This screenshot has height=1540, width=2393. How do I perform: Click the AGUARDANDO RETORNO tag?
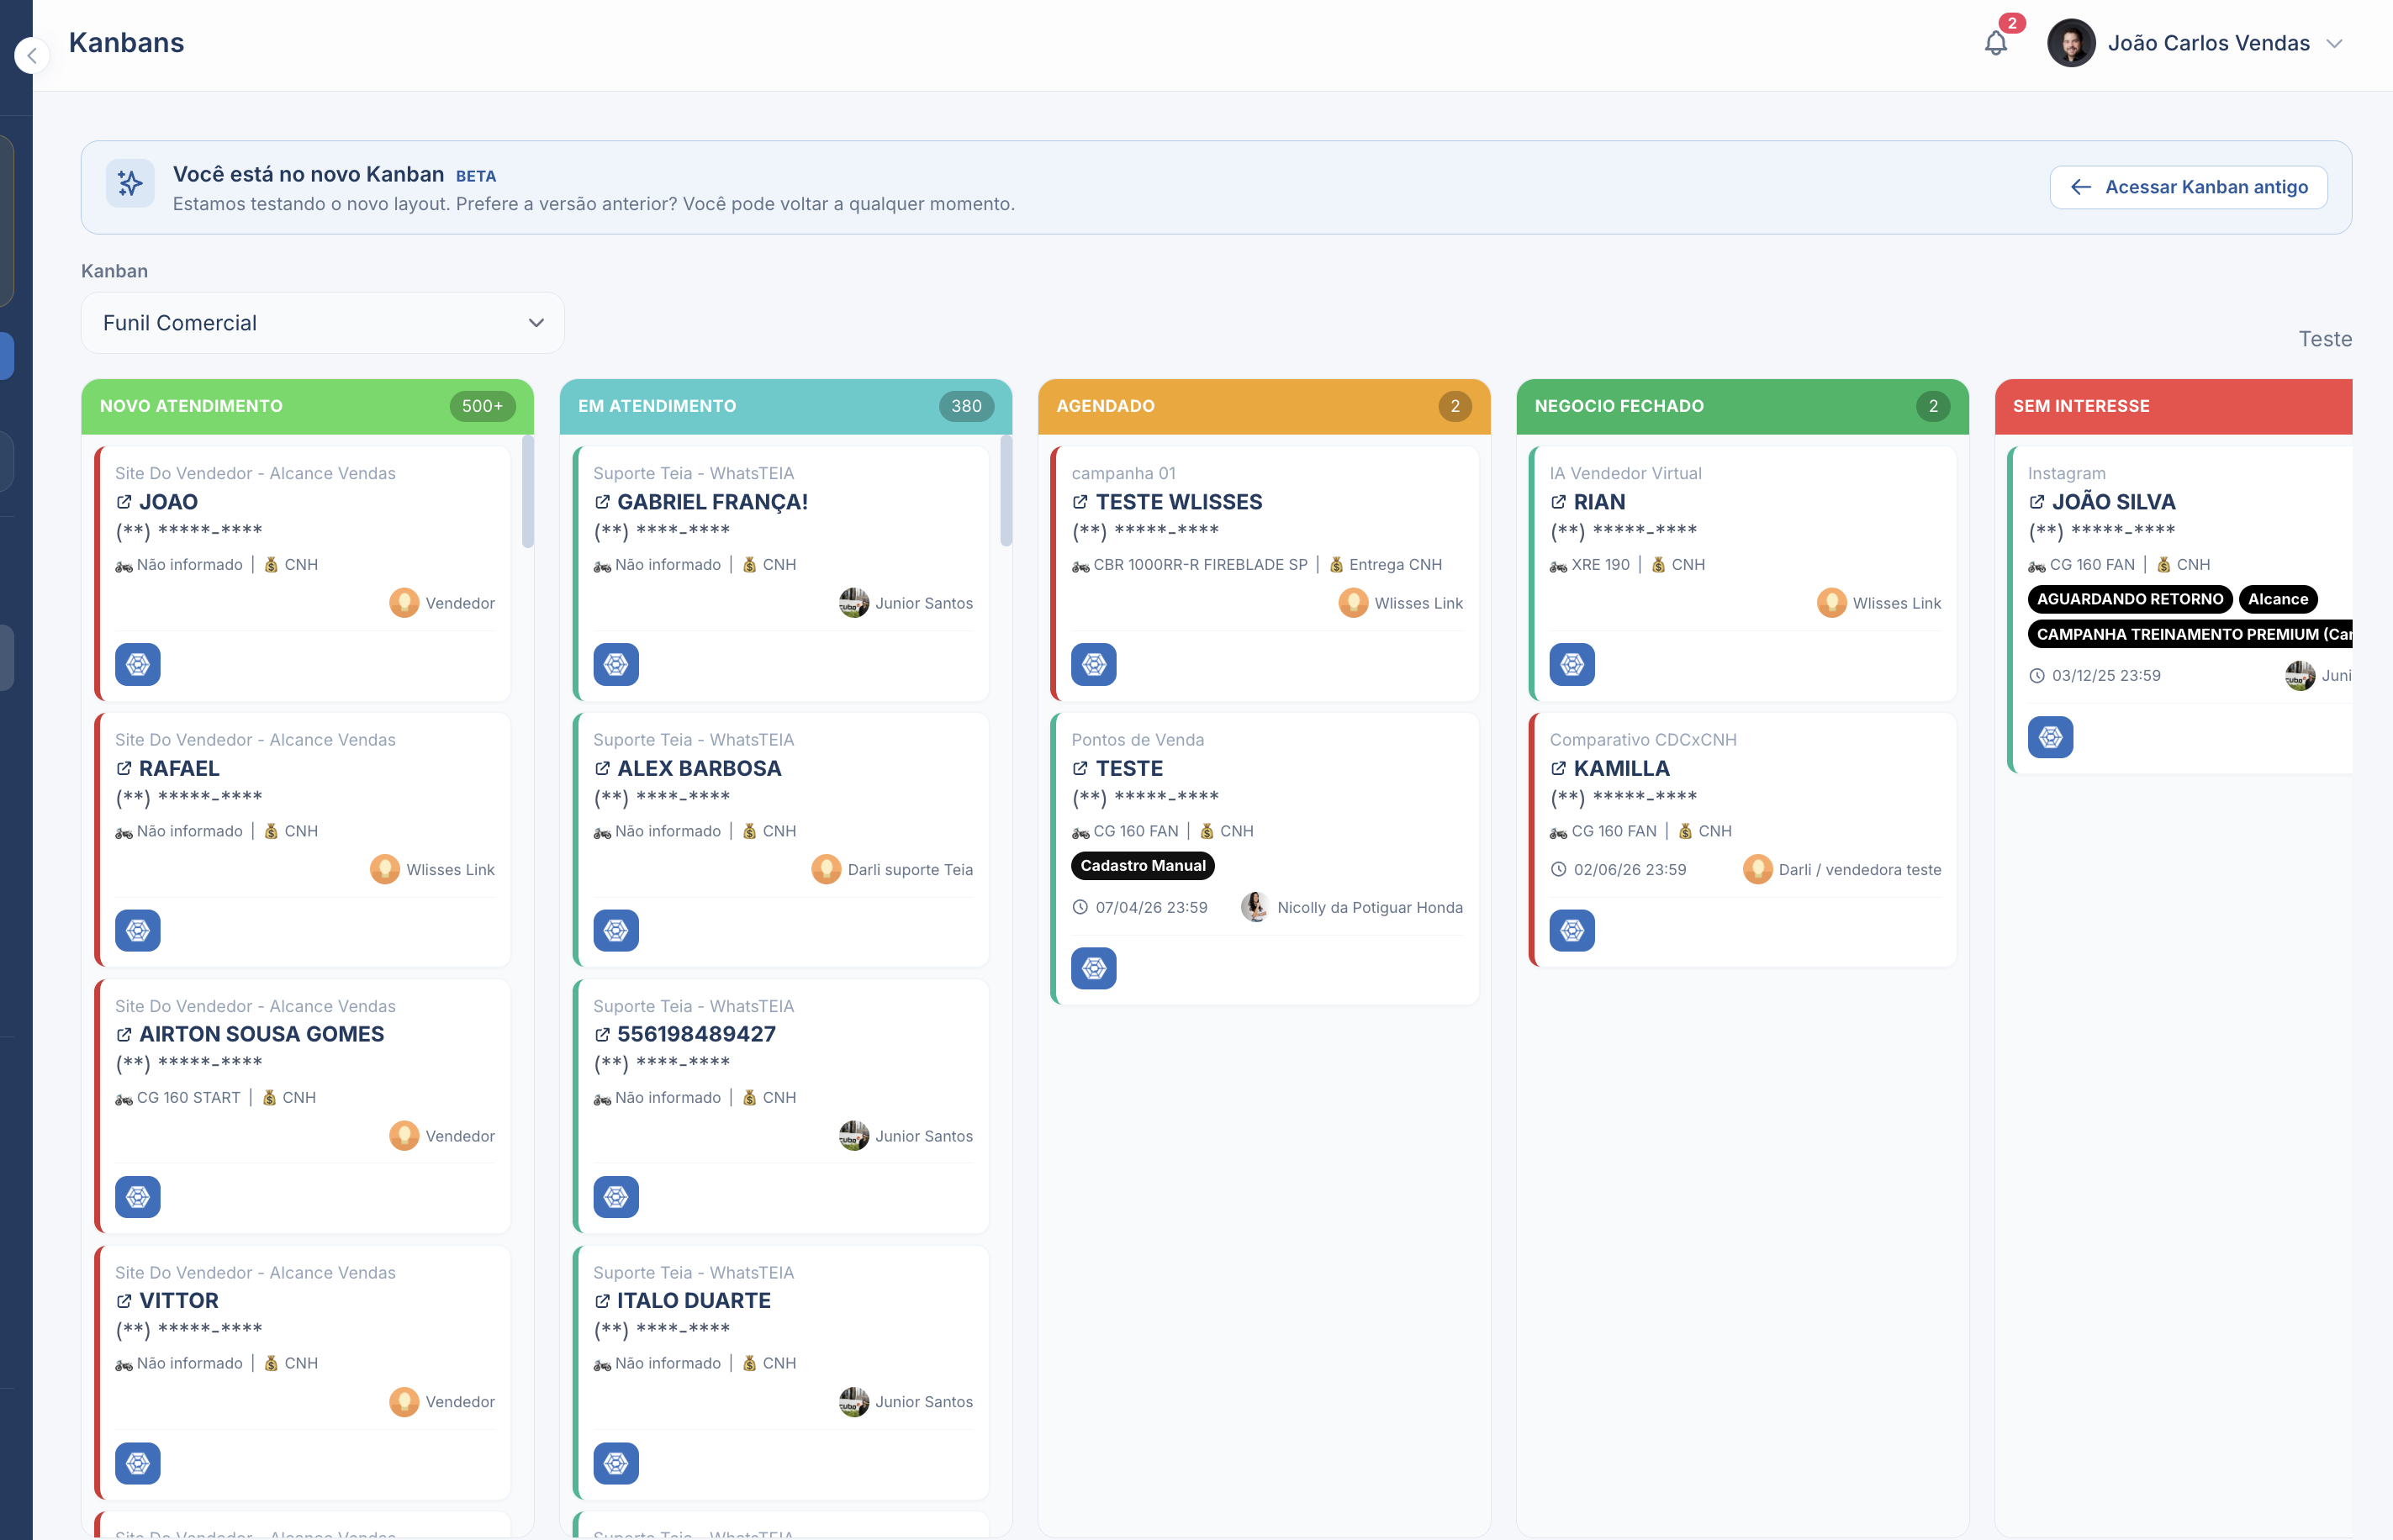2130,599
